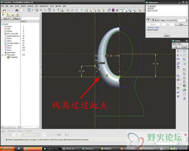Screen dimensions: 189x151
Task: Select the dimension tool in sketcher toolbar
Action: click(x=178, y=59)
